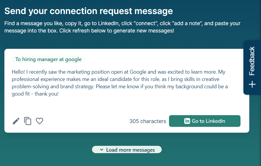Click the instruction paragraph mentioning 'add a note'
This screenshot has height=166, width=261.
(122, 27)
